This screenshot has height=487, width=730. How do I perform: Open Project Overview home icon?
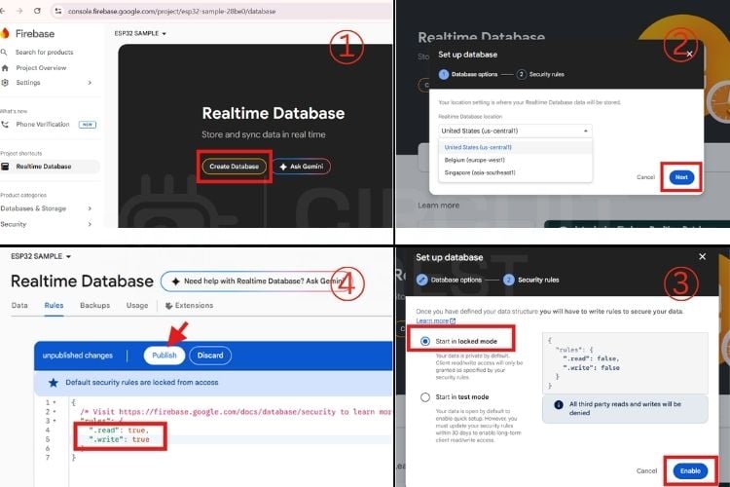click(5, 68)
